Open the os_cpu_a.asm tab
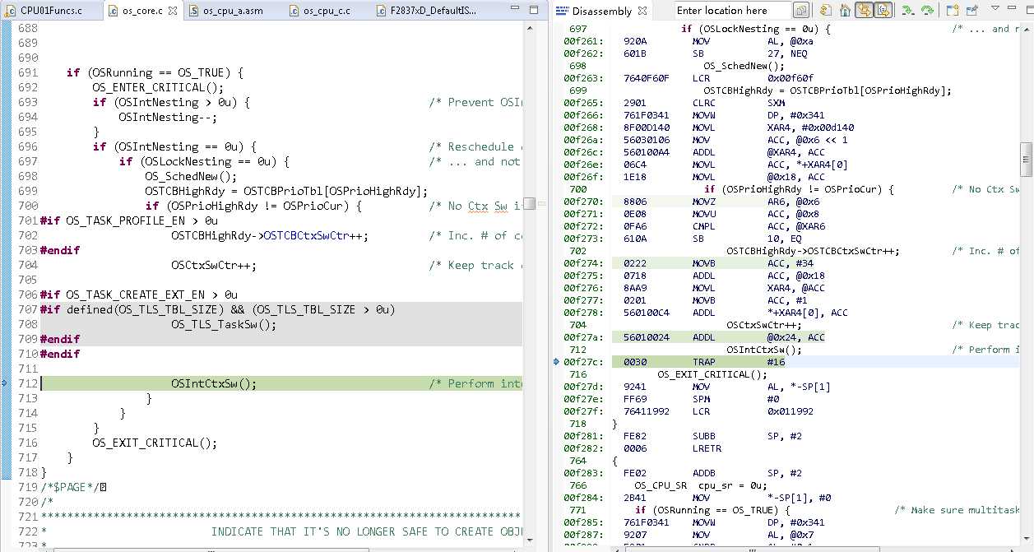 coord(231,11)
